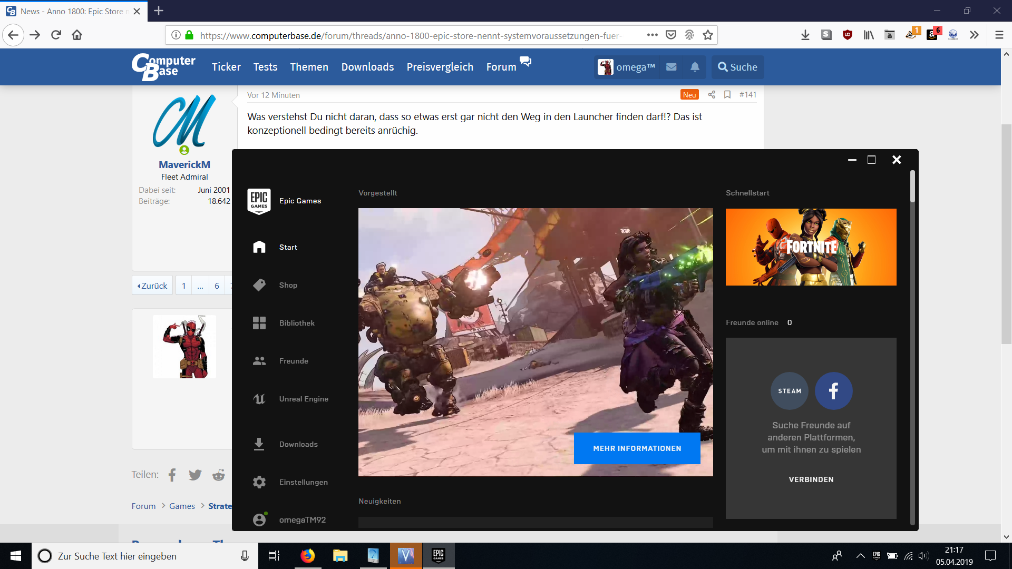The width and height of the screenshot is (1012, 569).
Task: Bookmark page with Firefox star icon
Action: click(708, 35)
